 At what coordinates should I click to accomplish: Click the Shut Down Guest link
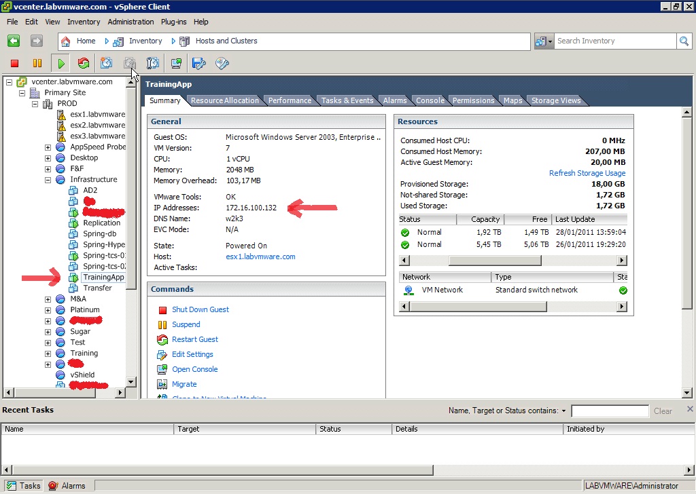click(x=201, y=309)
